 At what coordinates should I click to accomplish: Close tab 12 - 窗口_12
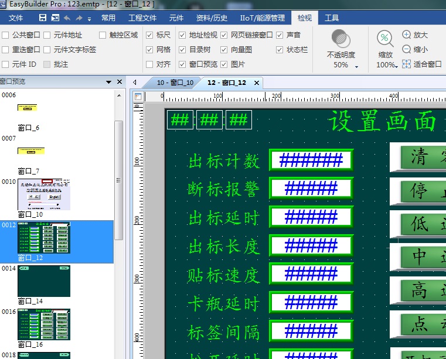[x=256, y=83]
